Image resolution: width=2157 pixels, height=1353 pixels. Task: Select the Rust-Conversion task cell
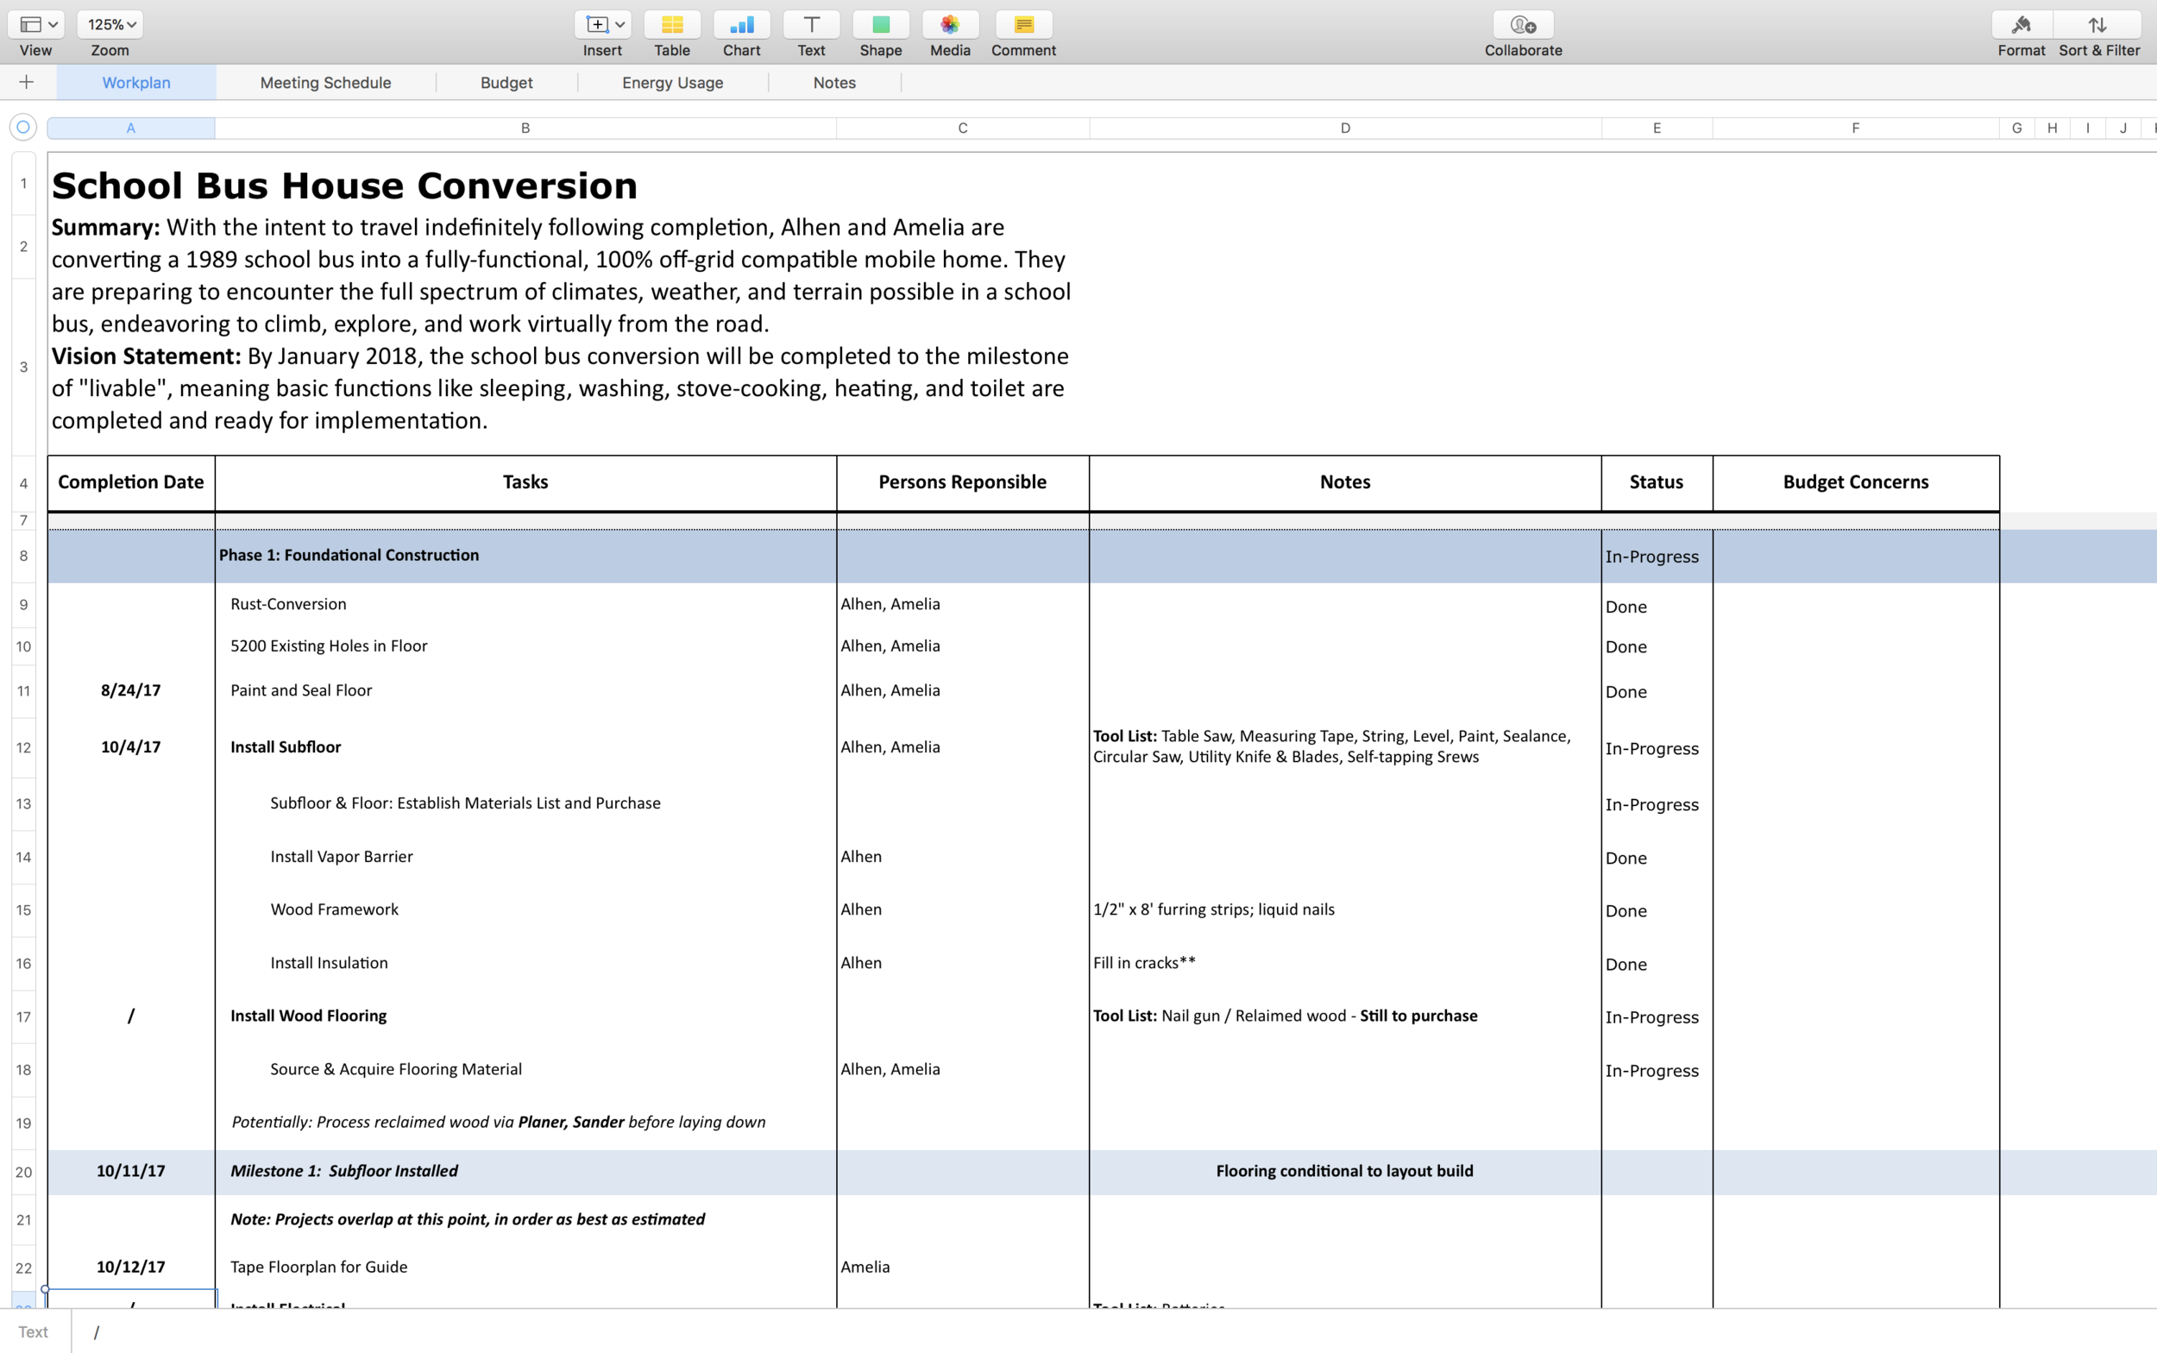tap(525, 604)
